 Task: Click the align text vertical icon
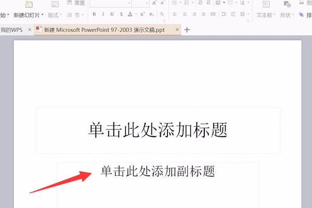point(230,3)
